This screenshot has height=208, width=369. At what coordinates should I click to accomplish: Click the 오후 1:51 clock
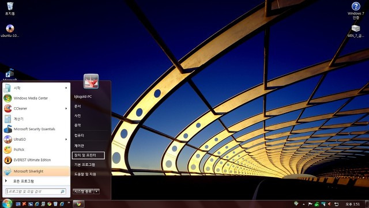(x=352, y=204)
